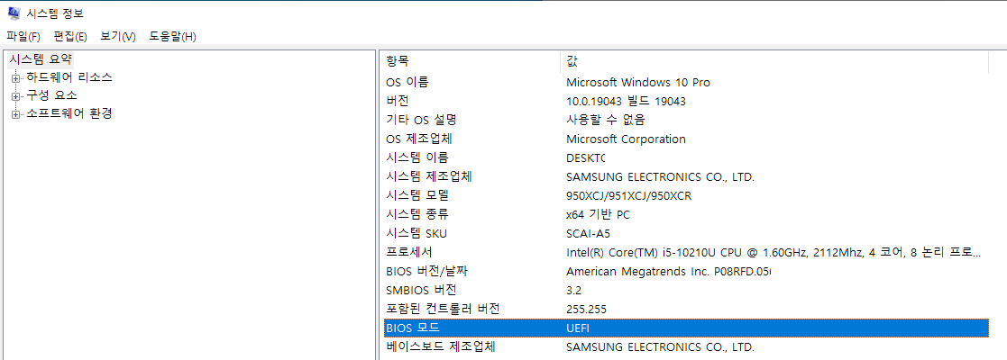Select the 포함된 컨트롤러 버전 row
1007x360 pixels.
[x=686, y=309]
